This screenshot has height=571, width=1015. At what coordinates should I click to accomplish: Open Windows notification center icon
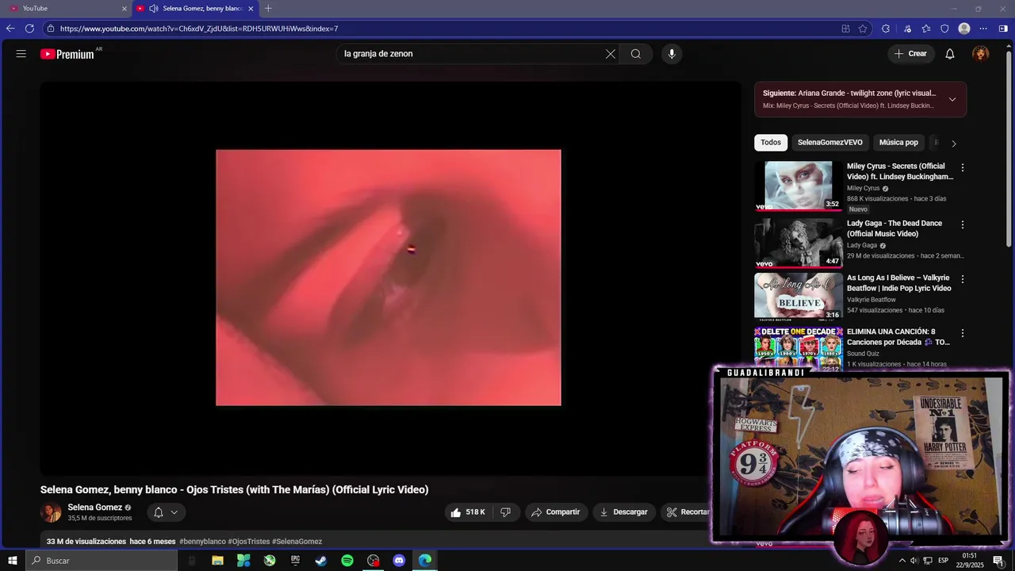[998, 561]
